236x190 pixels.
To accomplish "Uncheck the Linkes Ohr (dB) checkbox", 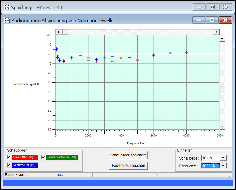I will click(9, 157).
